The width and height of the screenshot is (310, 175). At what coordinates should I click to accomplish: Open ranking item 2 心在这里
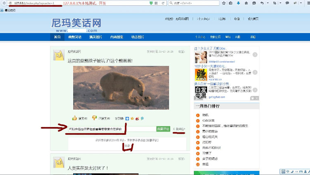(208, 120)
